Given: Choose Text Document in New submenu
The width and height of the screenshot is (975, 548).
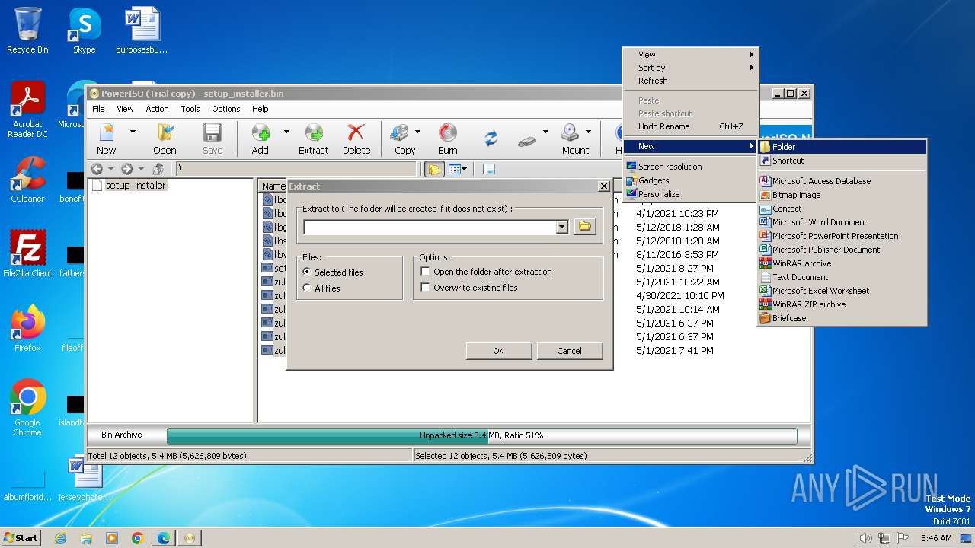Looking at the screenshot, I should (x=842, y=277).
